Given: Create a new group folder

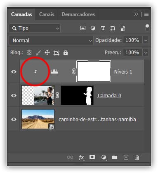Looking at the screenshot, I should (115, 157).
